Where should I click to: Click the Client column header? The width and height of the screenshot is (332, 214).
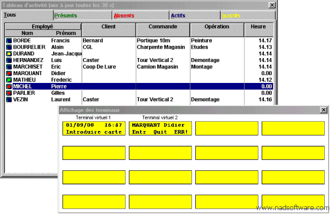tap(108, 30)
